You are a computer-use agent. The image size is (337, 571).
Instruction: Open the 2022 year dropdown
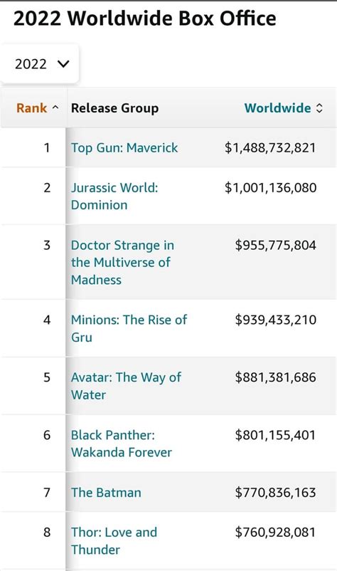(x=39, y=64)
